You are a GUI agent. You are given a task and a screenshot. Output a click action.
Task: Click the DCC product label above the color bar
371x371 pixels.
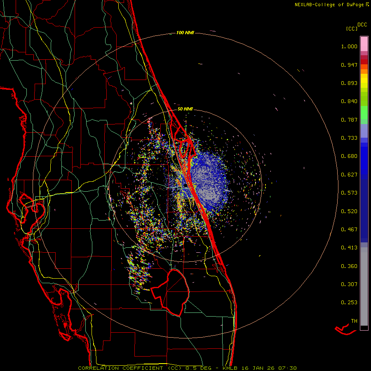(362, 25)
